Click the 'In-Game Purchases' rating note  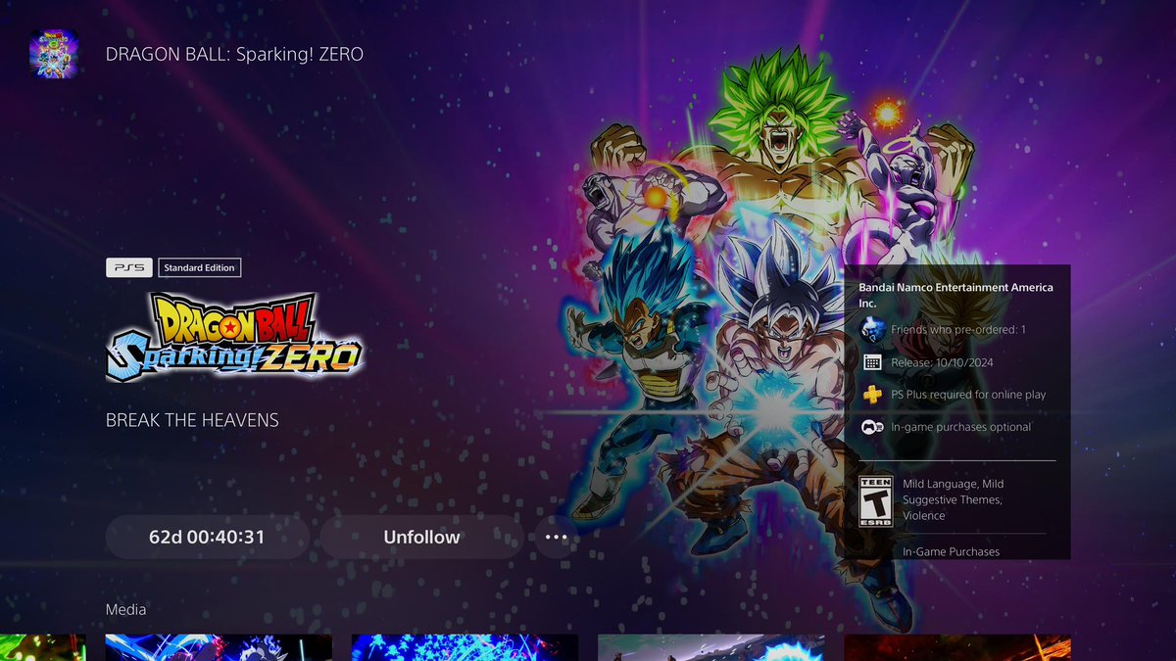(x=952, y=551)
